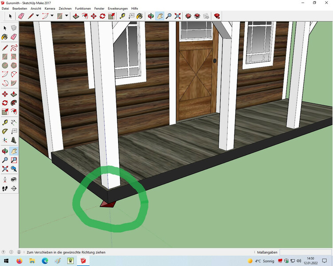Expand the arc tool dropdown arrow
Viewport: 333px width, 266px height.
point(52,16)
